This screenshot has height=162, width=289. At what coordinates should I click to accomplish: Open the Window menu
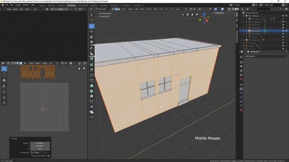[x=26, y=5]
